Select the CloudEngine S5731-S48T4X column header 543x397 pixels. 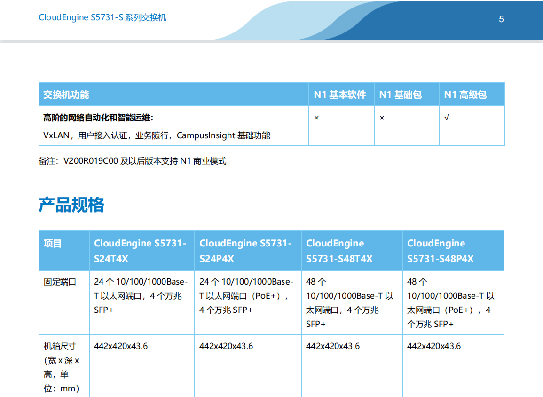(339, 251)
